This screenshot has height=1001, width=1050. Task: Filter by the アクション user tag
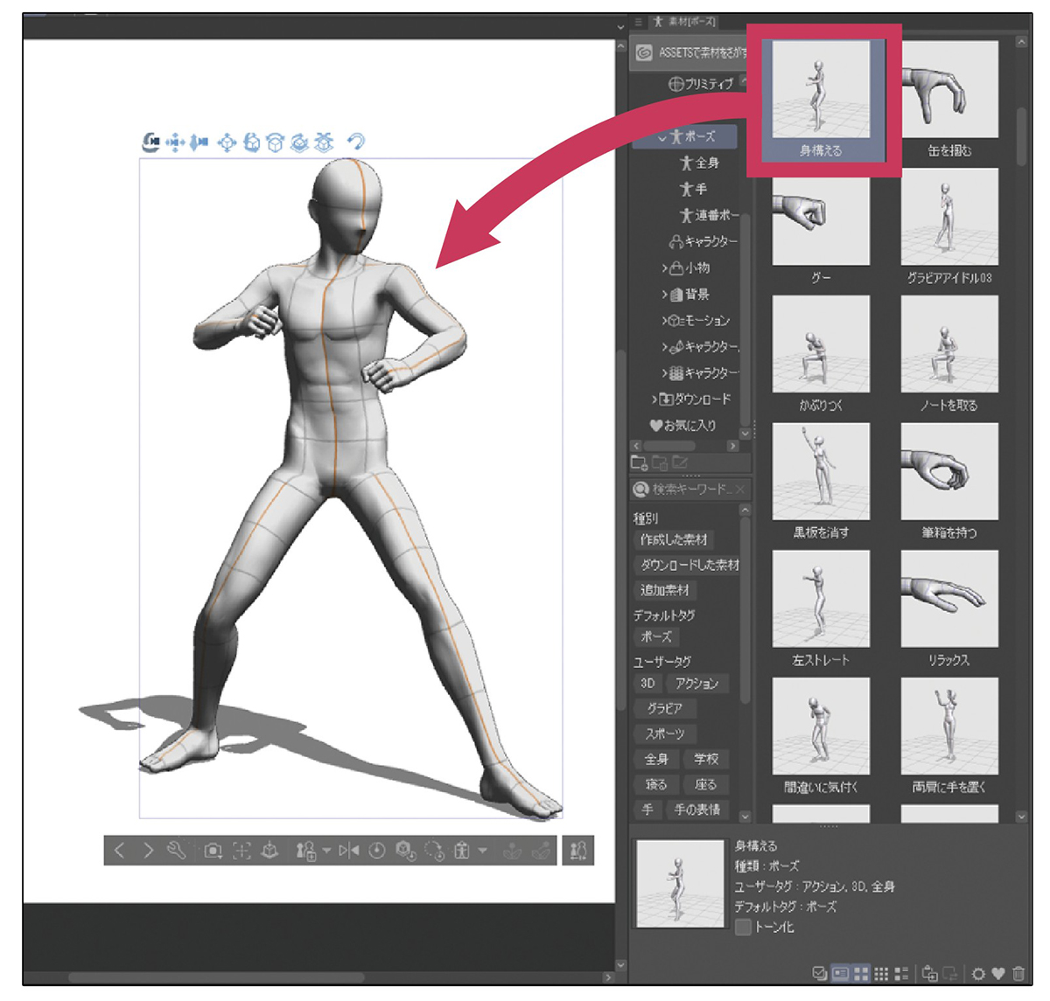(696, 684)
